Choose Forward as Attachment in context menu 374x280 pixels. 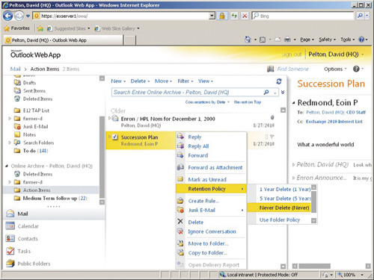click(x=215, y=167)
